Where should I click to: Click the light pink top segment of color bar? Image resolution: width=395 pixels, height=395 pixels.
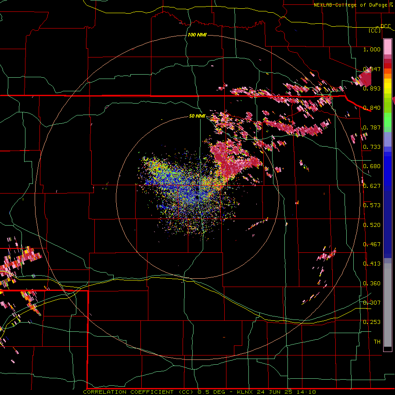pos(388,47)
